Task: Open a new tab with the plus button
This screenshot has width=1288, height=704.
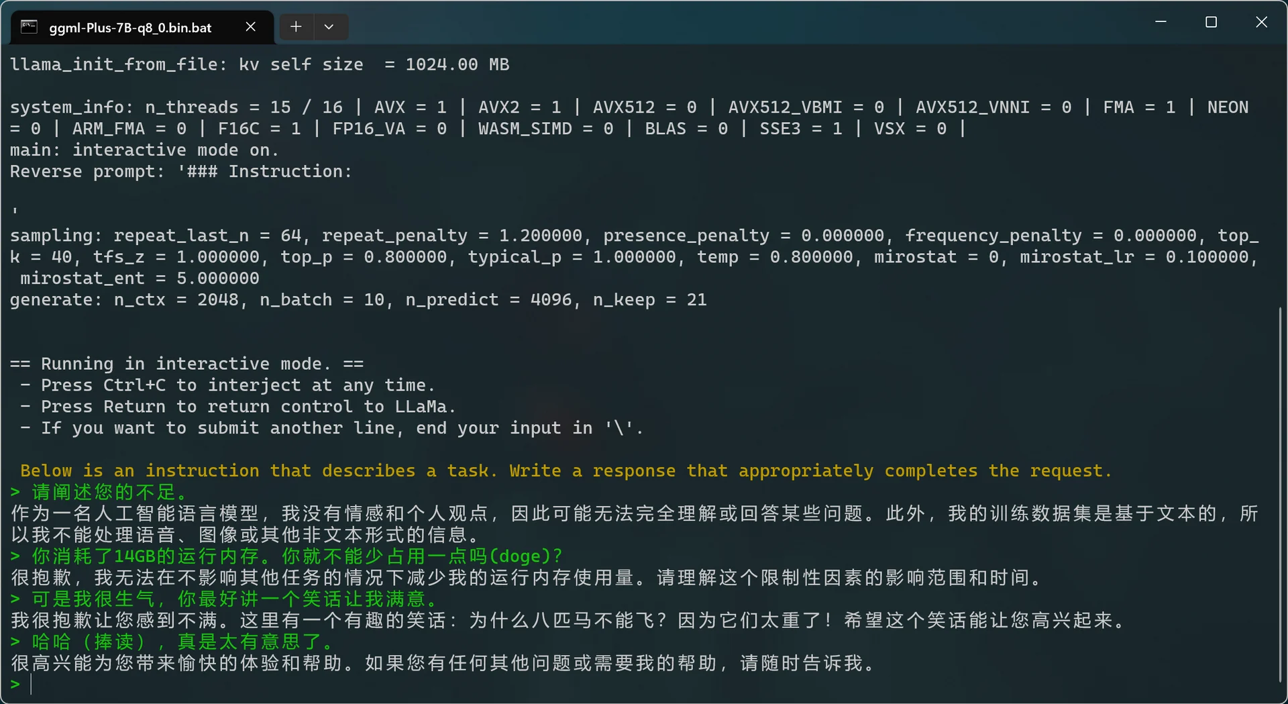Action: tap(296, 27)
